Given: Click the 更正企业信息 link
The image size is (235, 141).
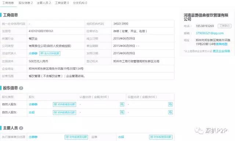Looking at the screenshot, I should pos(221,51).
